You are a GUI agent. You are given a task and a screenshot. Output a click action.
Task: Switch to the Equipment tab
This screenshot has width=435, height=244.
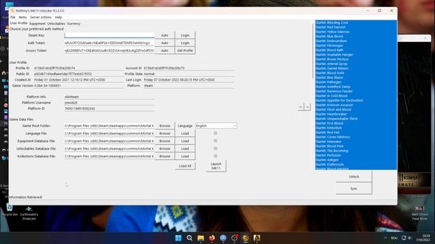click(x=37, y=24)
